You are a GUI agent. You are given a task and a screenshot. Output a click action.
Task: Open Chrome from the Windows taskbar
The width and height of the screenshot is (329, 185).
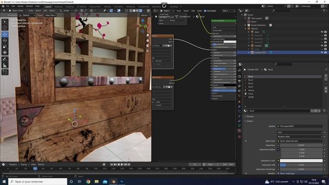tap(88, 181)
